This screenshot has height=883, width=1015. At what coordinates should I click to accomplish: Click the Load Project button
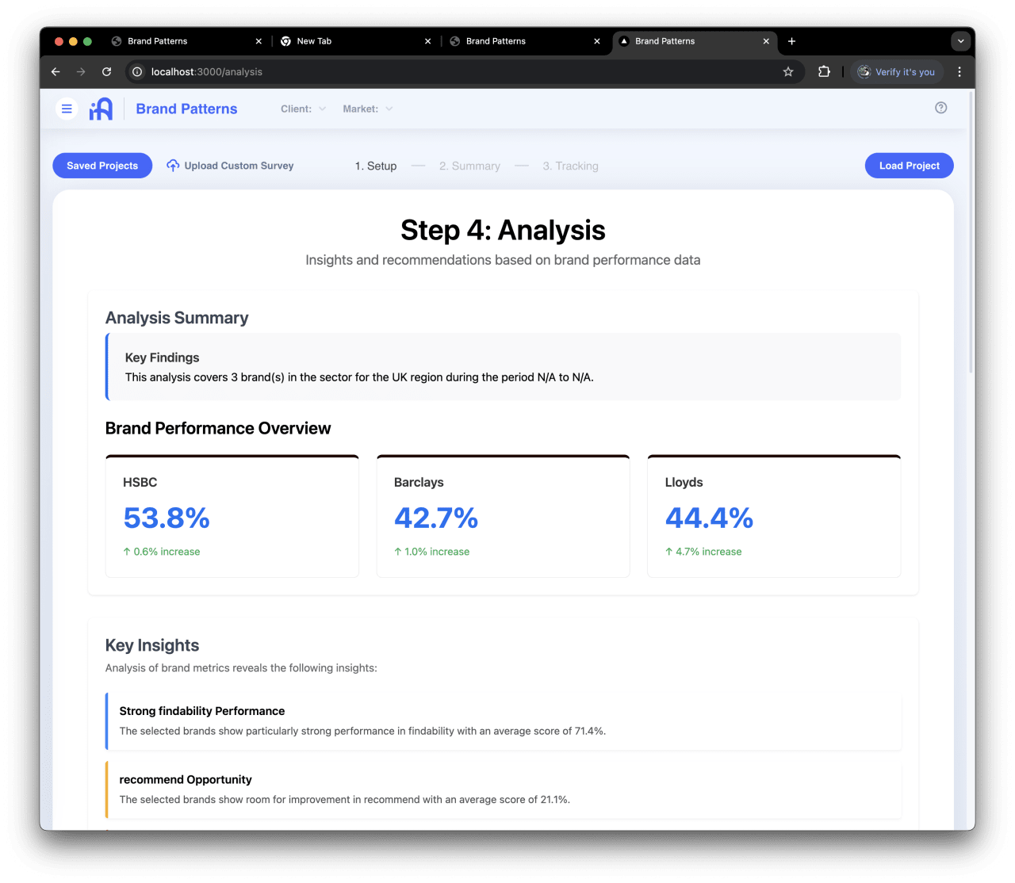pyautogui.click(x=909, y=165)
